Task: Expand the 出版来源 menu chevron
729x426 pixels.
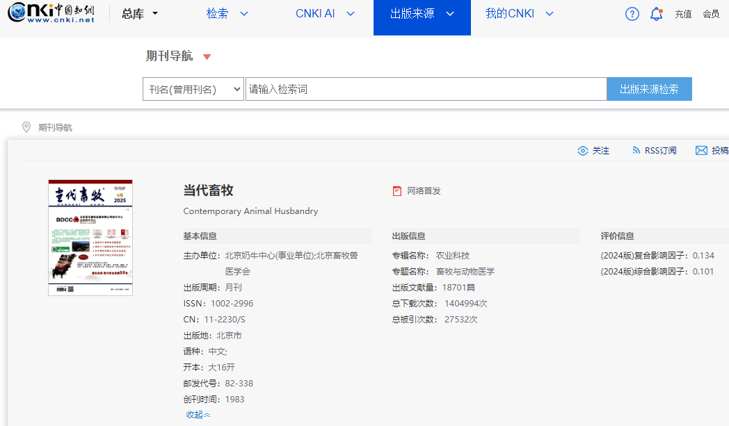Action: coord(450,14)
